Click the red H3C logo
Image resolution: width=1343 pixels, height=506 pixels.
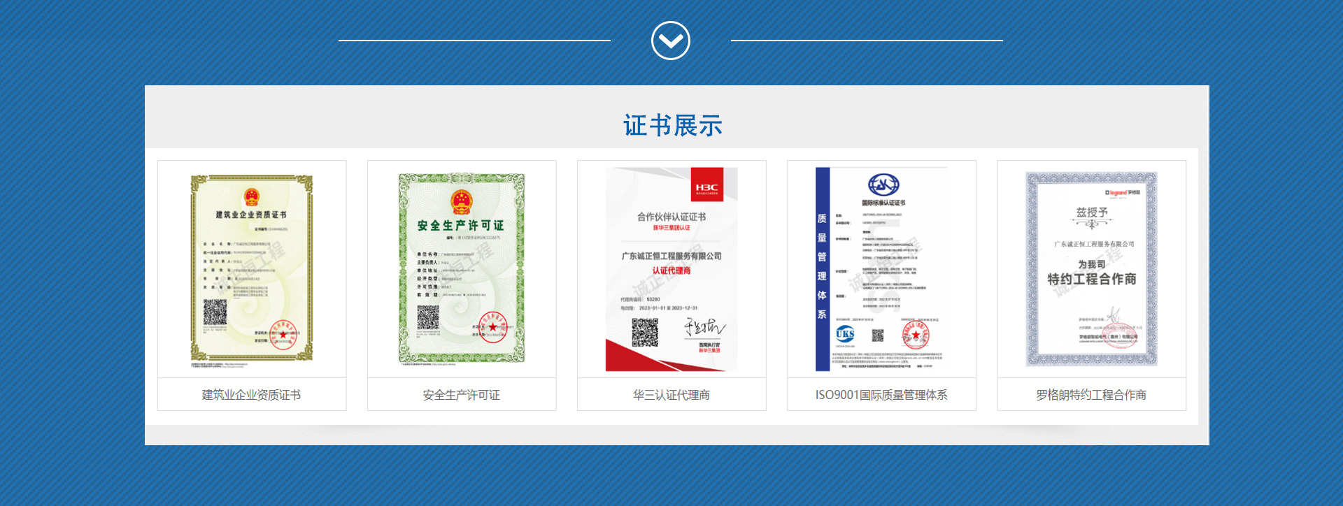pos(706,186)
